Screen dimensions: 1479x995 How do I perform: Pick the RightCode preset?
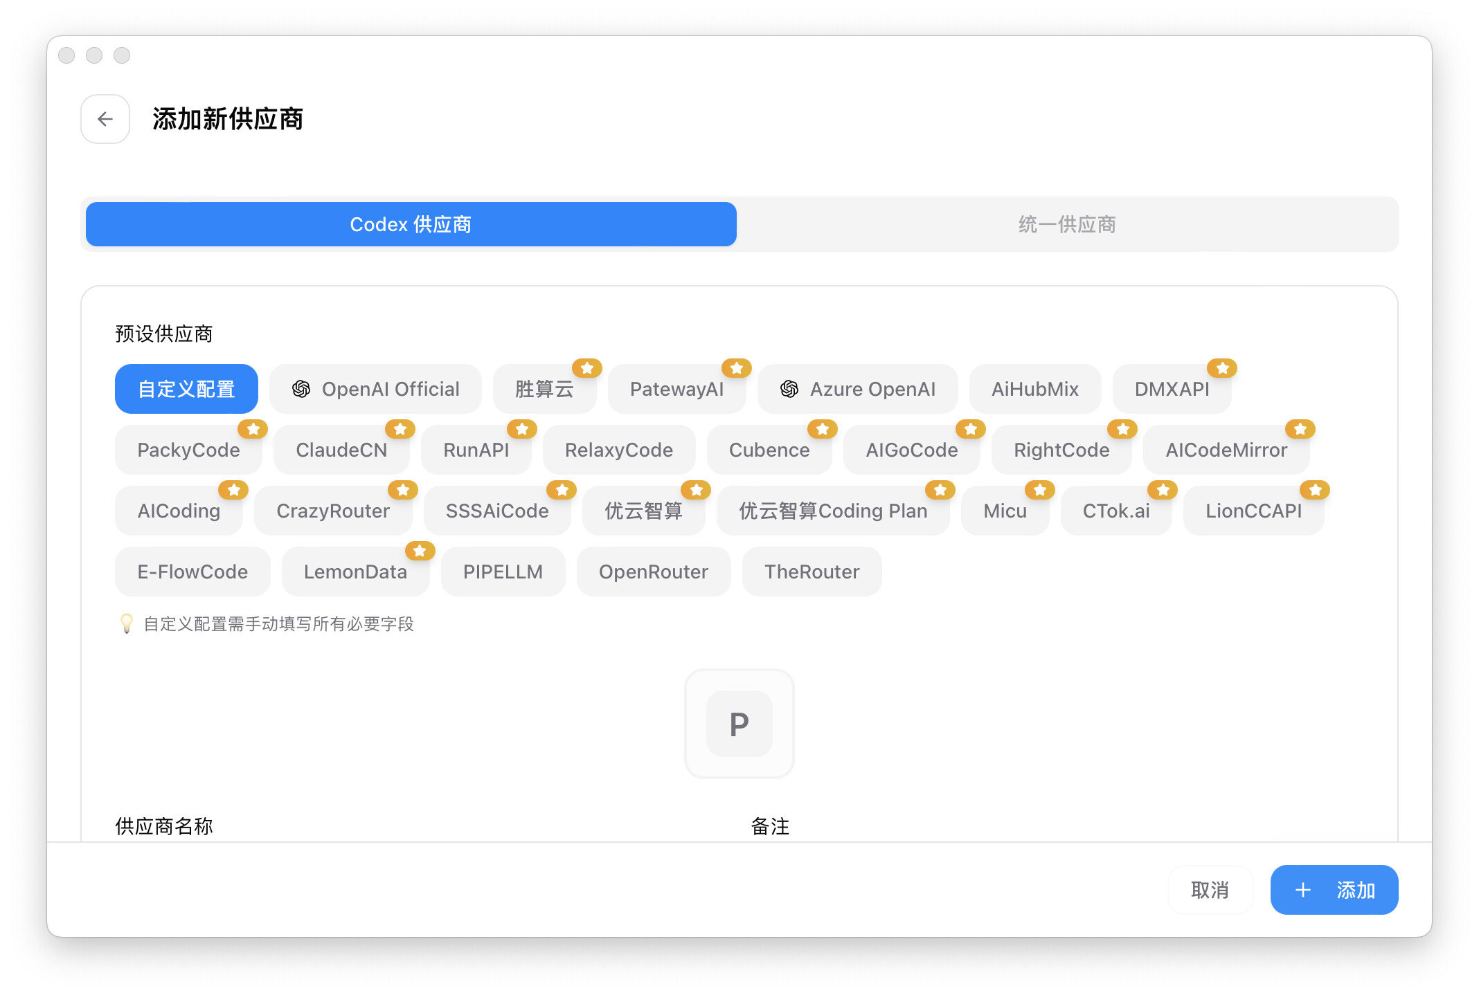(x=1061, y=450)
